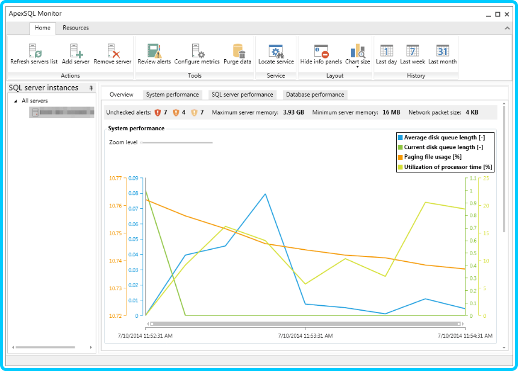Image resolution: width=518 pixels, height=371 pixels.
Task: Click the Utilization of processor time legend swatch
Action: coord(400,167)
